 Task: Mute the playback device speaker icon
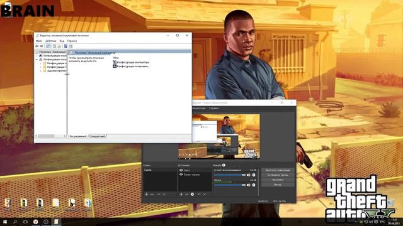click(x=249, y=175)
